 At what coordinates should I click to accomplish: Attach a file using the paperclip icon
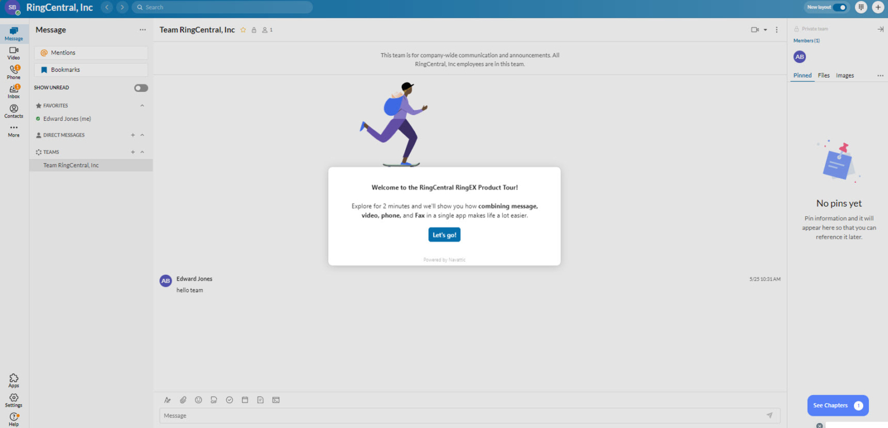pos(183,400)
